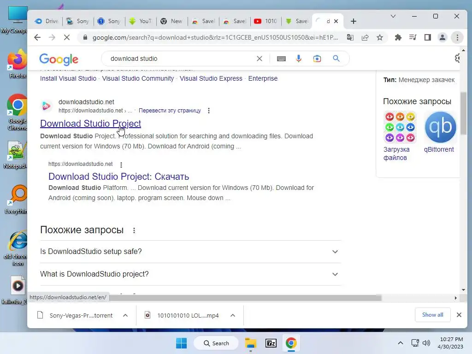Open volume control in system tray
The height and width of the screenshot is (354, 472).
pyautogui.click(x=426, y=343)
